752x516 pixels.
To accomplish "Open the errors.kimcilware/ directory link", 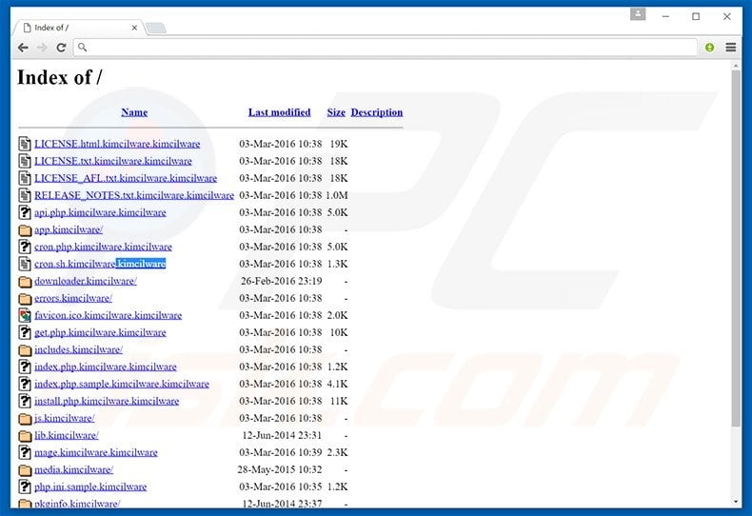I will coord(73,298).
